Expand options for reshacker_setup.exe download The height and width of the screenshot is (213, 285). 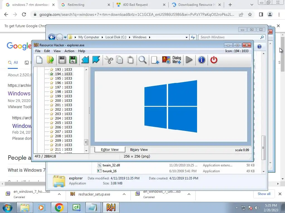pyautogui.click(x=124, y=194)
